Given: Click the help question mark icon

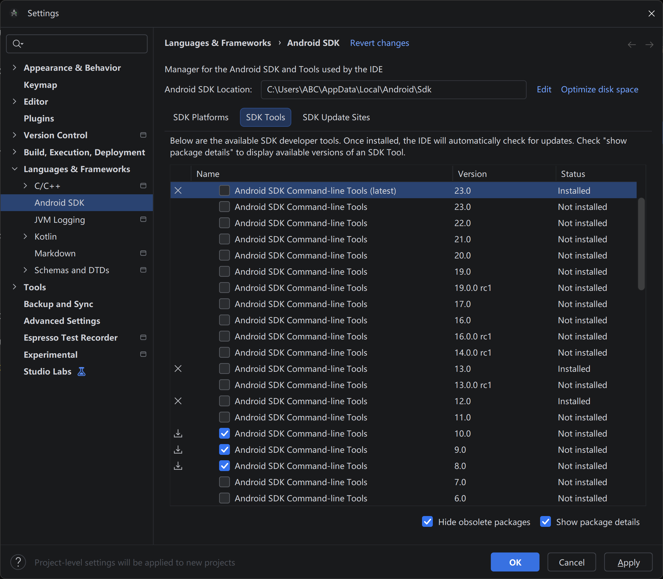Looking at the screenshot, I should (x=18, y=562).
